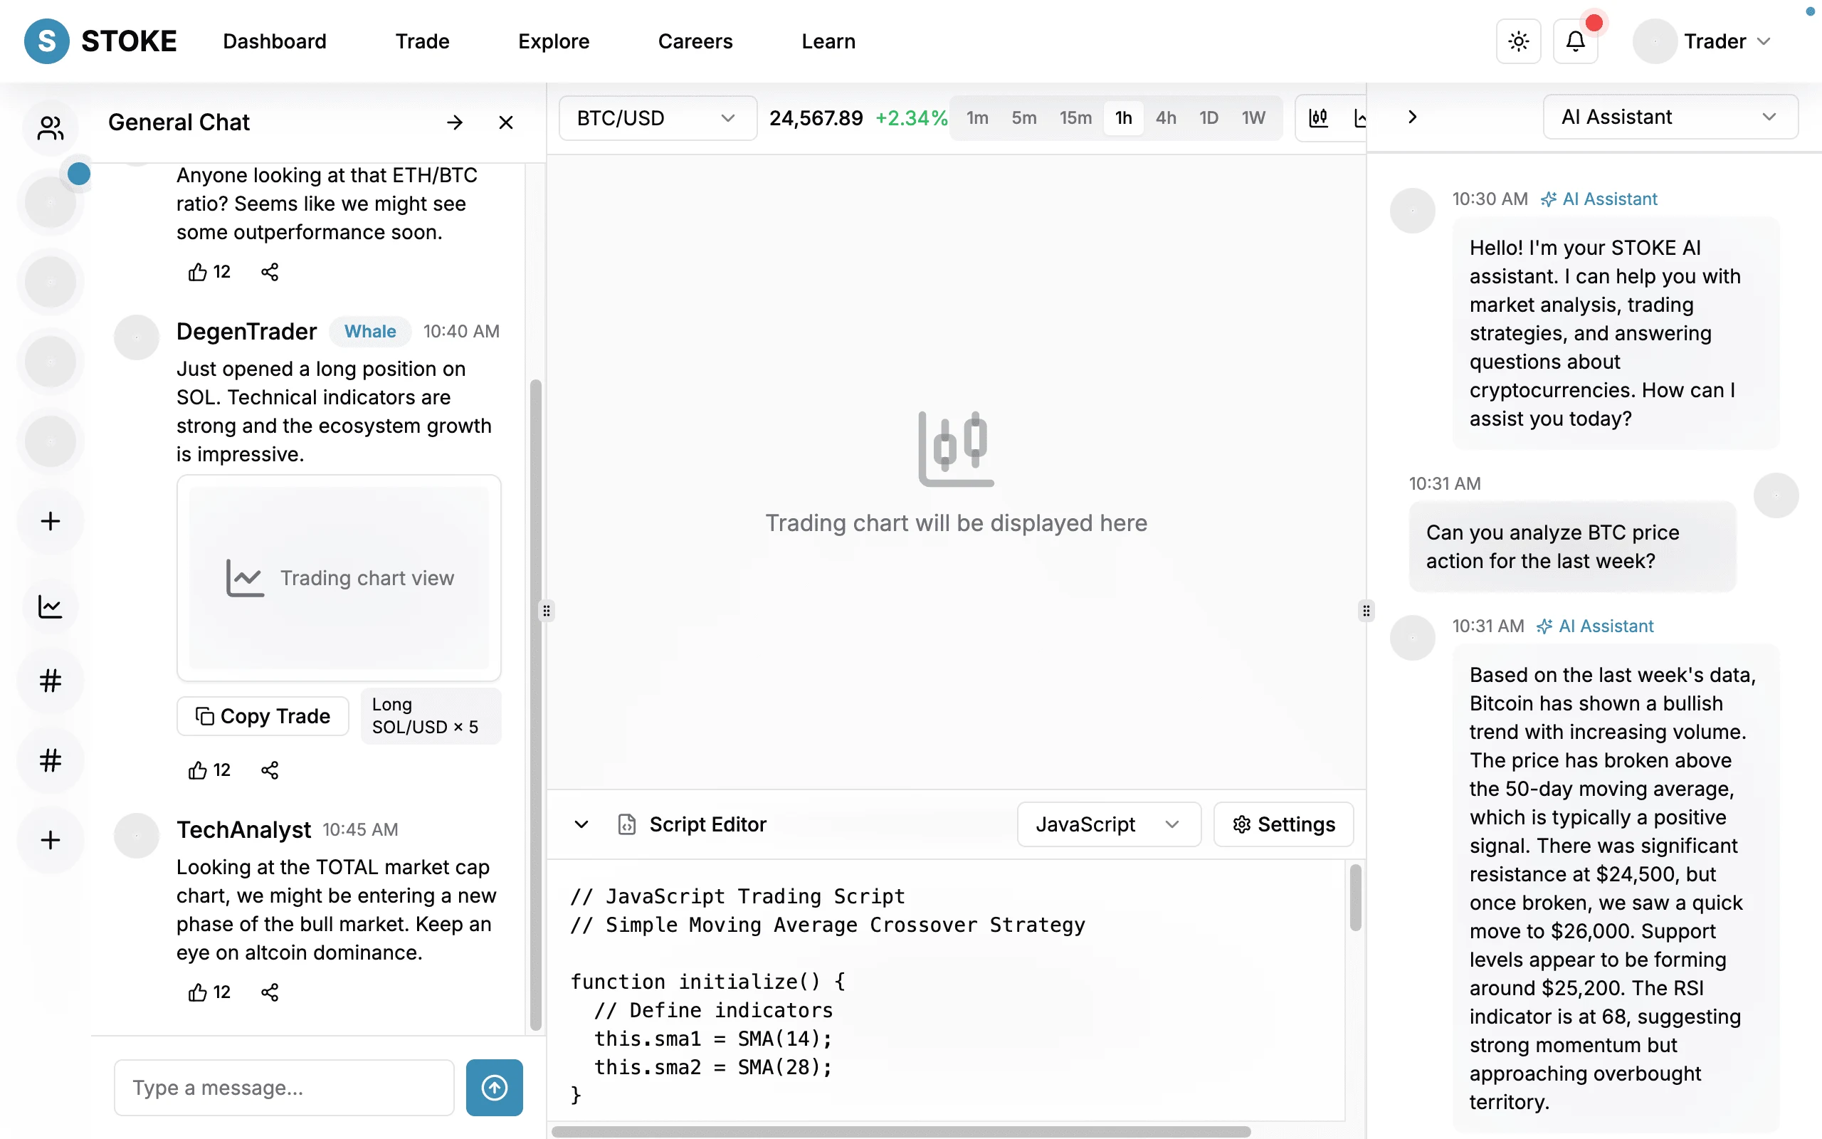Select the 4h timeframe
Image resolution: width=1822 pixels, height=1139 pixels.
tap(1166, 118)
